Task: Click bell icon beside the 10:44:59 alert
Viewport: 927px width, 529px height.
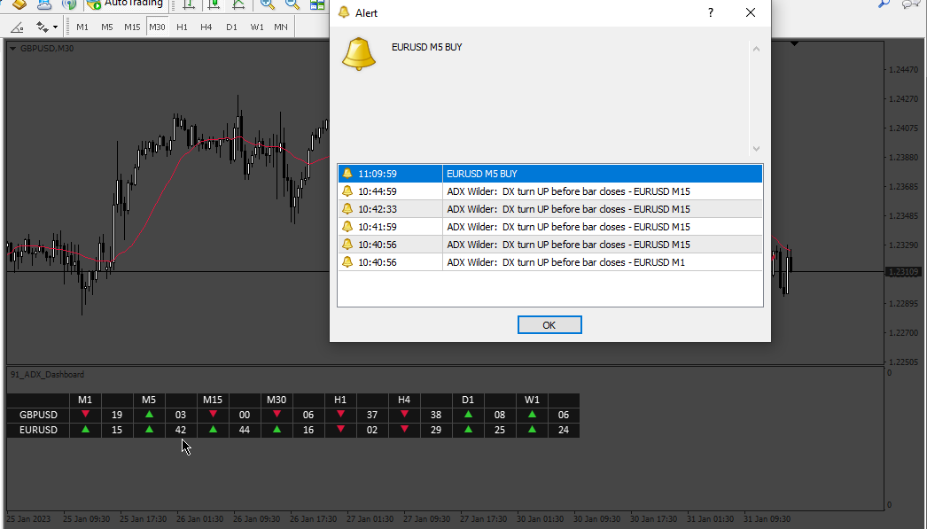Action: tap(347, 191)
